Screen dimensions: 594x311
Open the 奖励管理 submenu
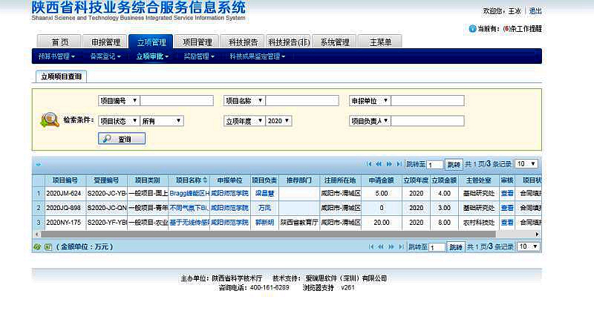(198, 56)
